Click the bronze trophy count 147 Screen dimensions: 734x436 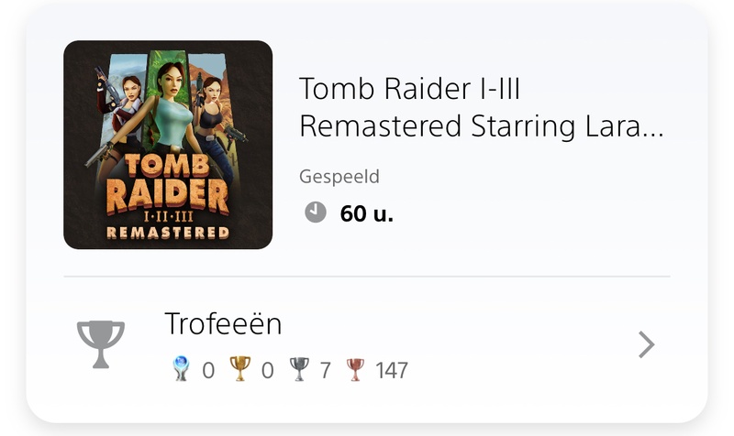[x=392, y=371]
